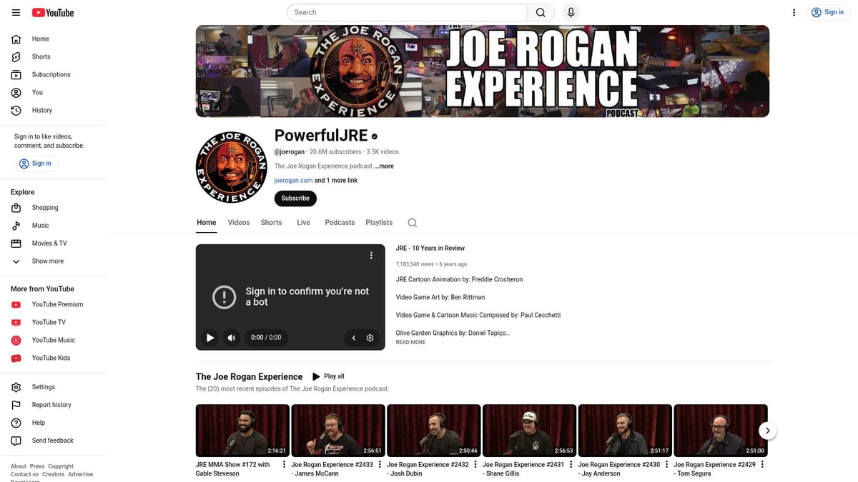Screen dimensions: 858x482
Task: Open Shopping in Explore
Action: coord(54,208)
